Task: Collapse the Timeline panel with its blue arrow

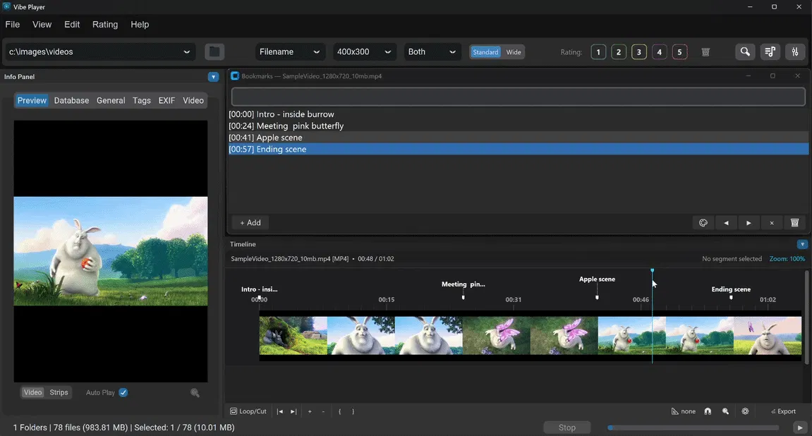Action: [x=802, y=244]
